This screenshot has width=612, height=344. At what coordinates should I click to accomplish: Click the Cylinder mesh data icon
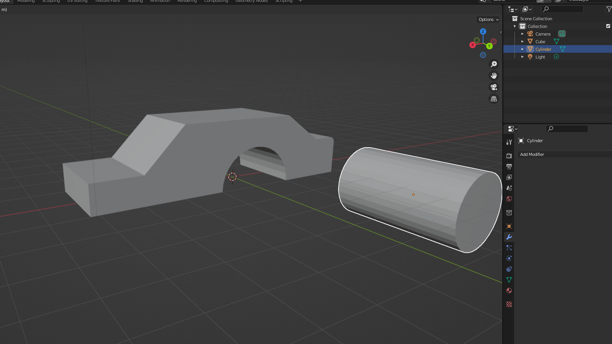click(563, 49)
